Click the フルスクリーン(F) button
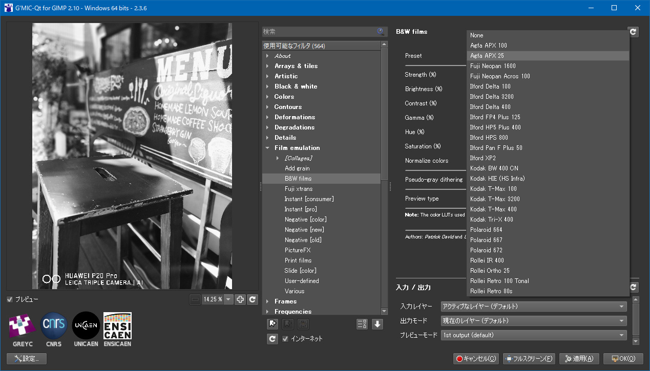Viewport: 650px width, 371px height. click(x=529, y=359)
